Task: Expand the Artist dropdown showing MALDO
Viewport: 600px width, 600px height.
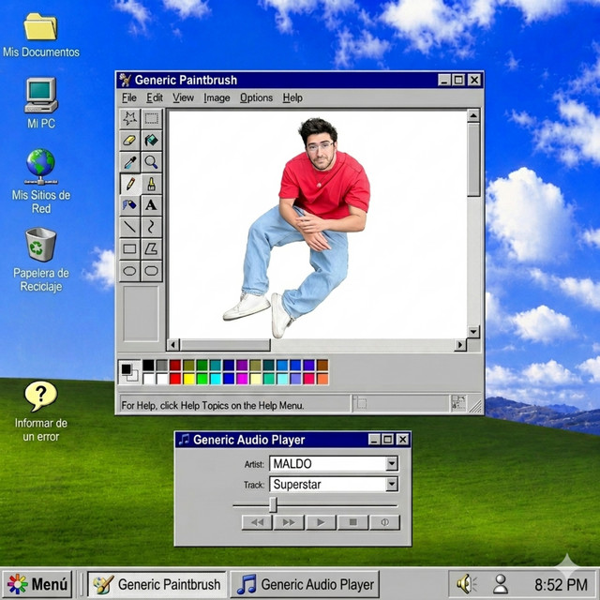Action: pyautogui.click(x=392, y=464)
